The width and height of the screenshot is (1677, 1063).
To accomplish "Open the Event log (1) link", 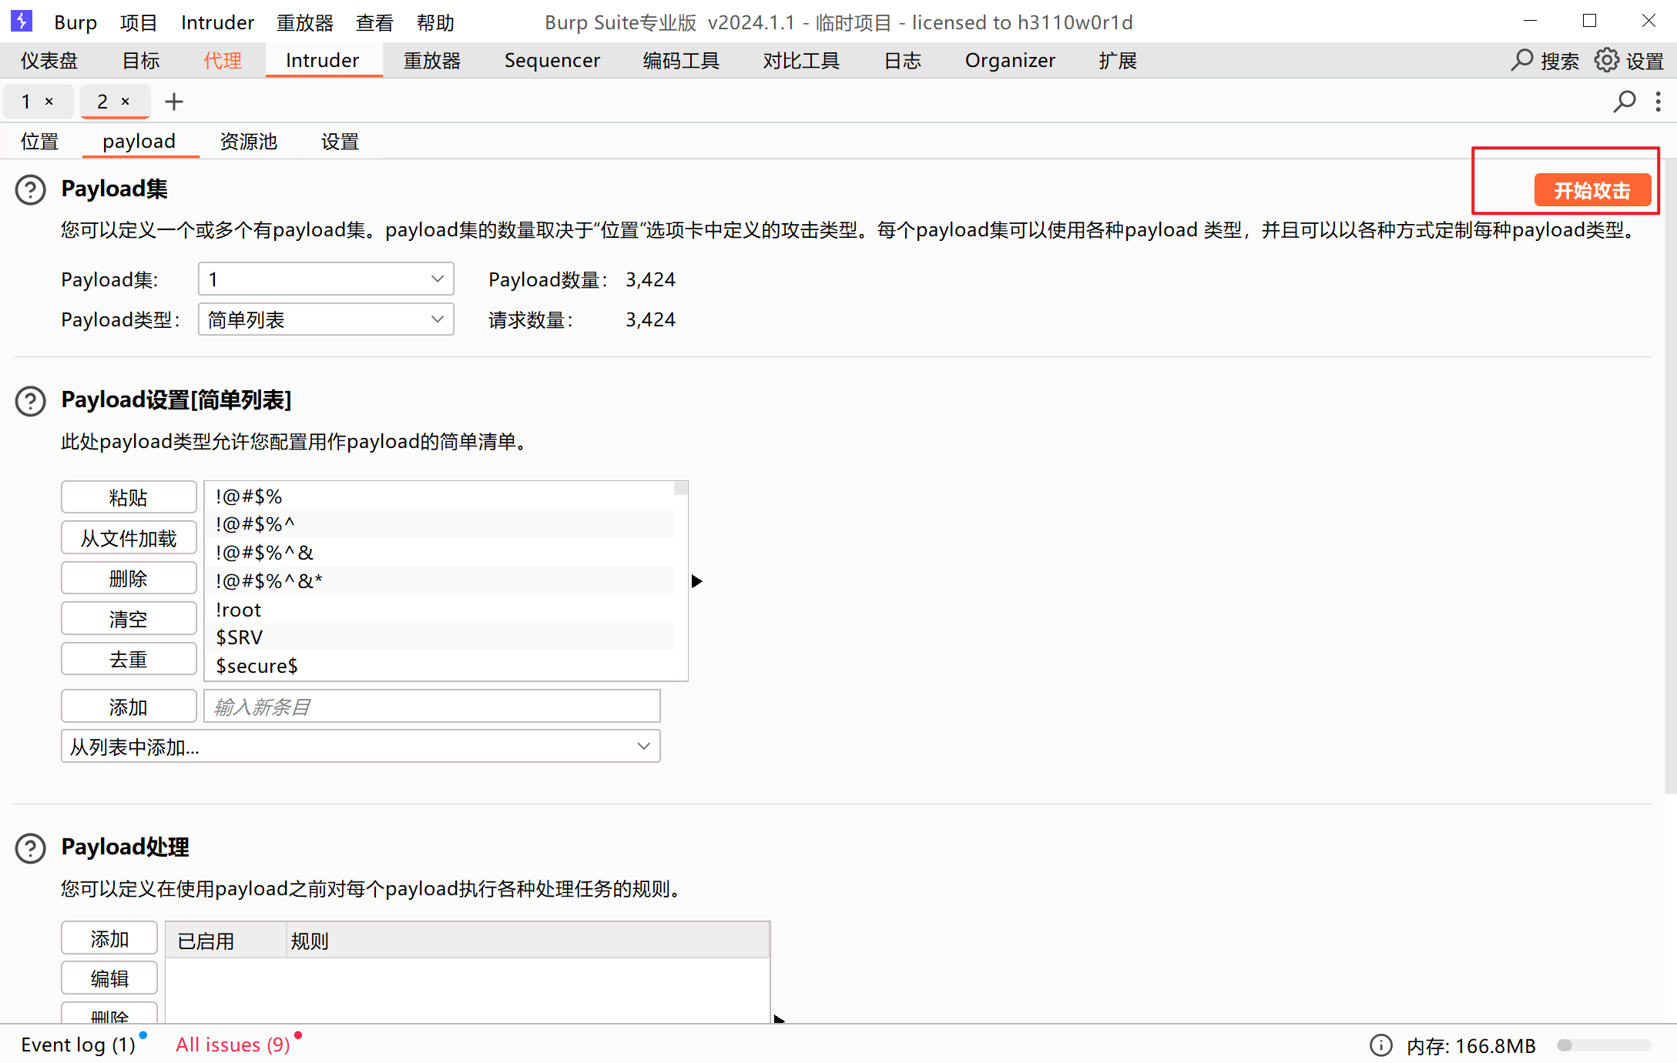I will click(78, 1045).
